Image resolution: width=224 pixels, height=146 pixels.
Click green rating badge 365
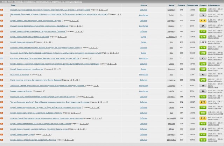pos(203,10)
